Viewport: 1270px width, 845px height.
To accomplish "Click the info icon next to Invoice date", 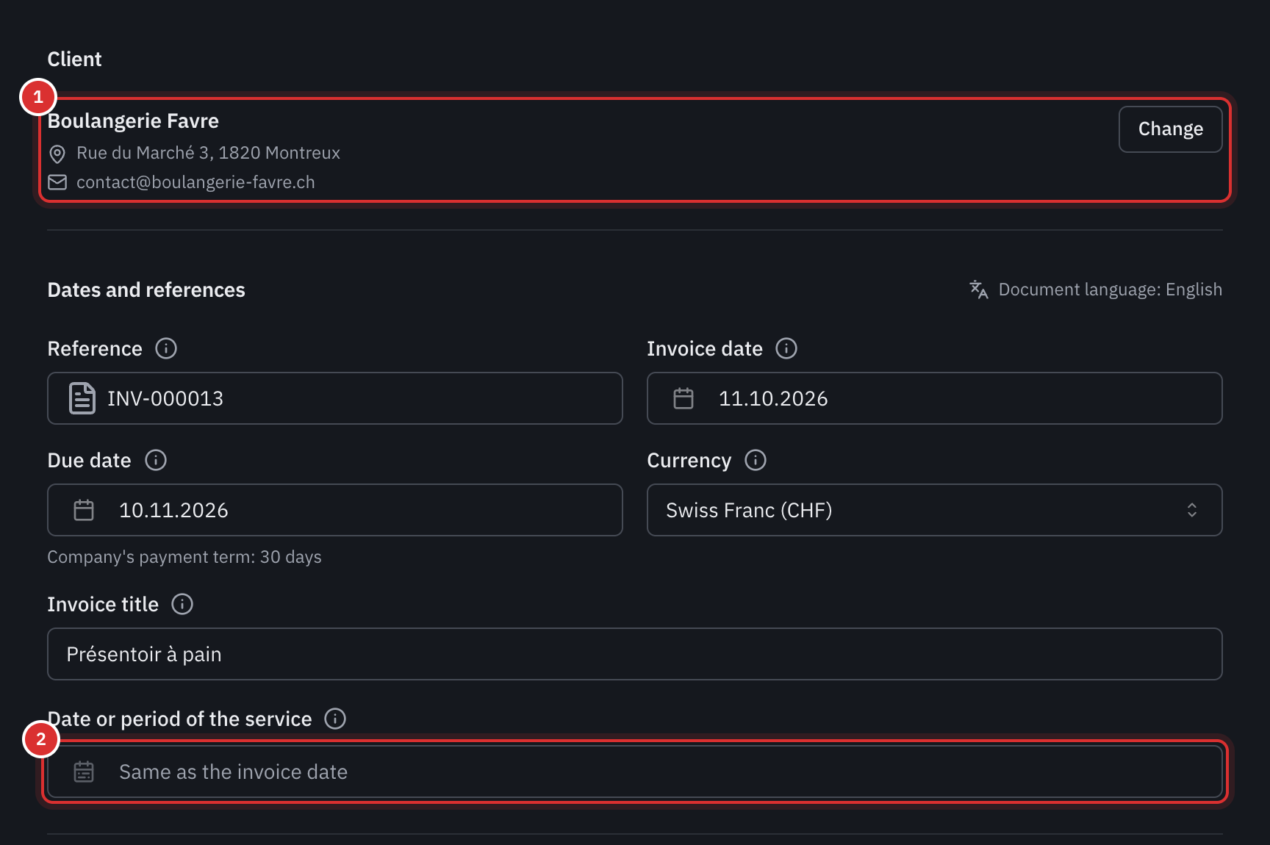I will tap(786, 348).
